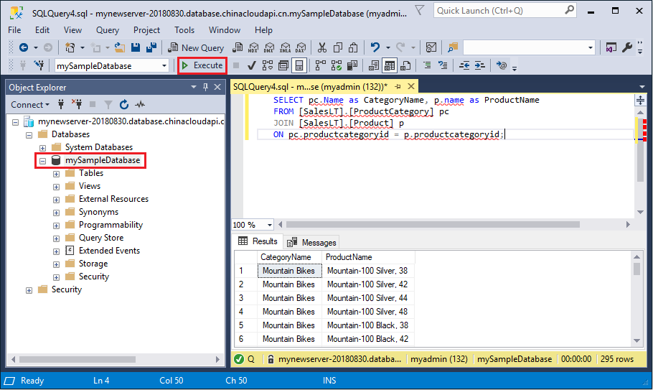Switch to the Results tab
653x390 pixels.
258,241
